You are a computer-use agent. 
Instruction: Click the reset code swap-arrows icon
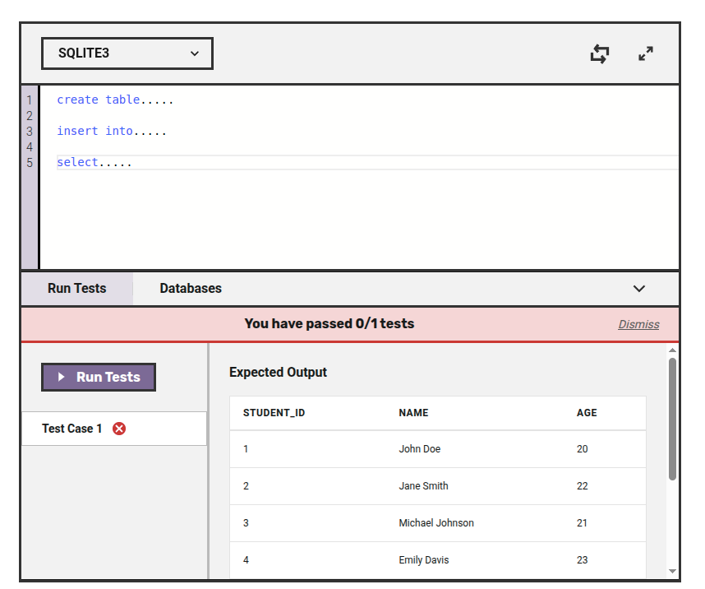(x=600, y=53)
